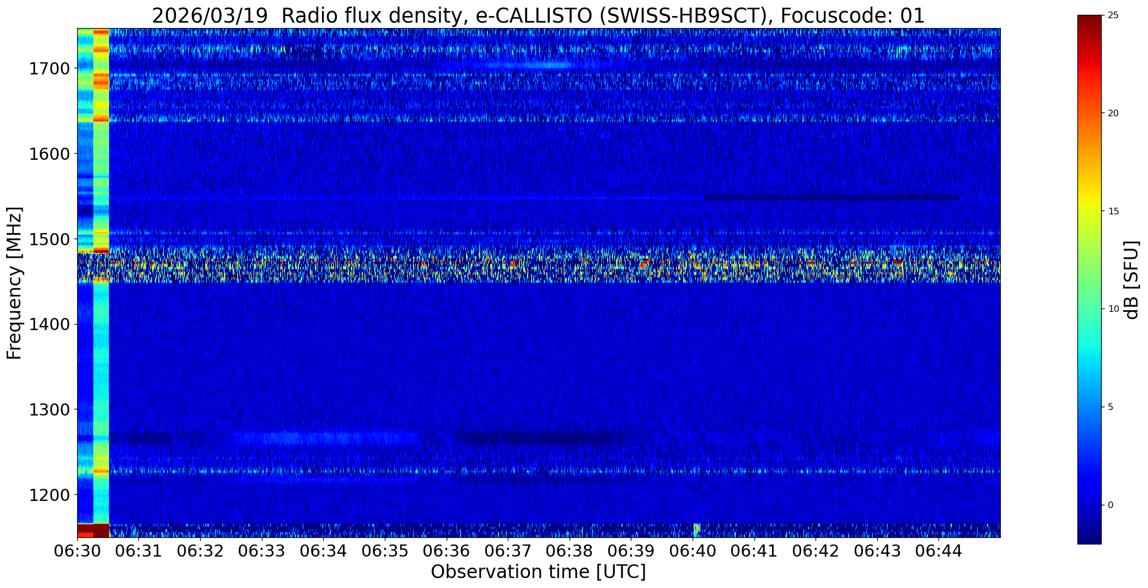Click the 06:44 time tick label
Screen dimensions: 1148x588
coord(939,551)
